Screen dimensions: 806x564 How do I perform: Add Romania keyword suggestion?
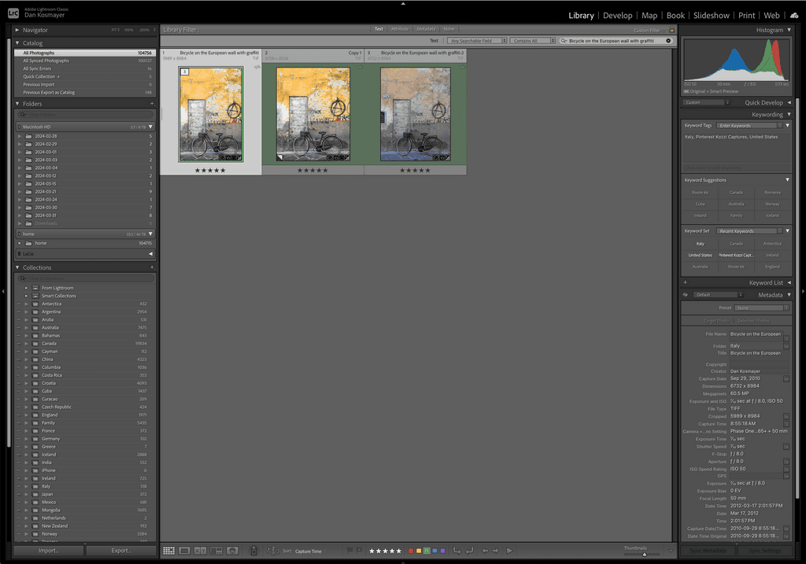pos(772,193)
